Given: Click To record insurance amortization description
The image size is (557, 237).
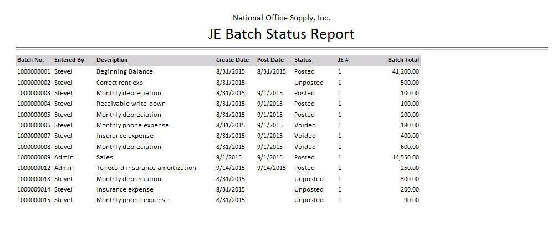Looking at the screenshot, I should pyautogui.click(x=146, y=168).
